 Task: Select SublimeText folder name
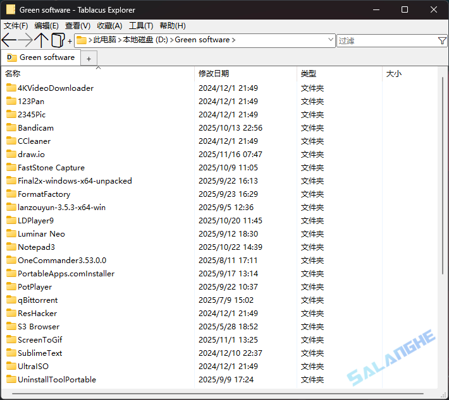(x=40, y=353)
